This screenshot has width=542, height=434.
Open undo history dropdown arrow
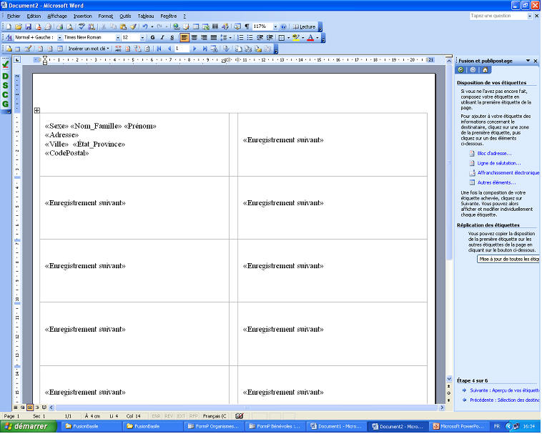tap(152, 26)
